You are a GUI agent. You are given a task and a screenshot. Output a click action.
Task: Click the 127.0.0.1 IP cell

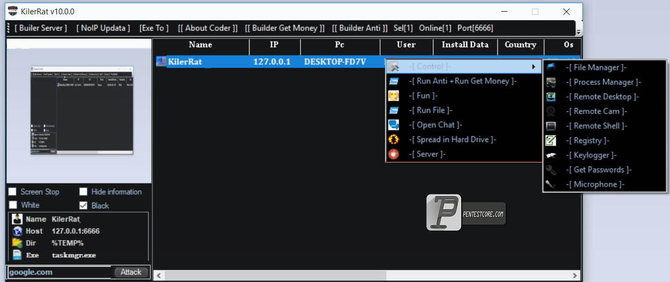tap(272, 61)
